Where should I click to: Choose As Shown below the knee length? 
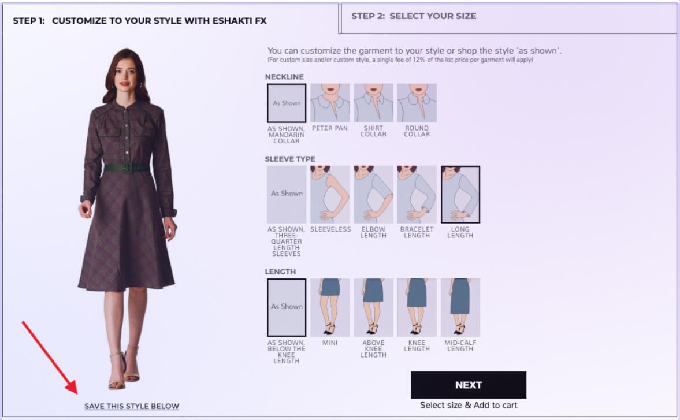tap(287, 308)
